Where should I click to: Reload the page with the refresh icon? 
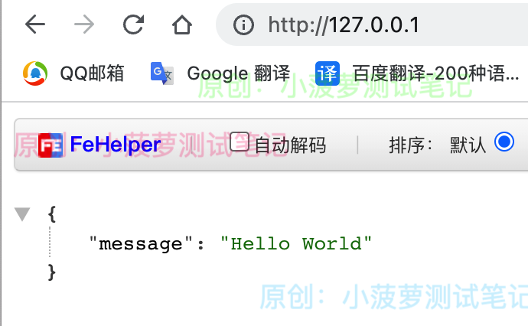click(x=133, y=24)
